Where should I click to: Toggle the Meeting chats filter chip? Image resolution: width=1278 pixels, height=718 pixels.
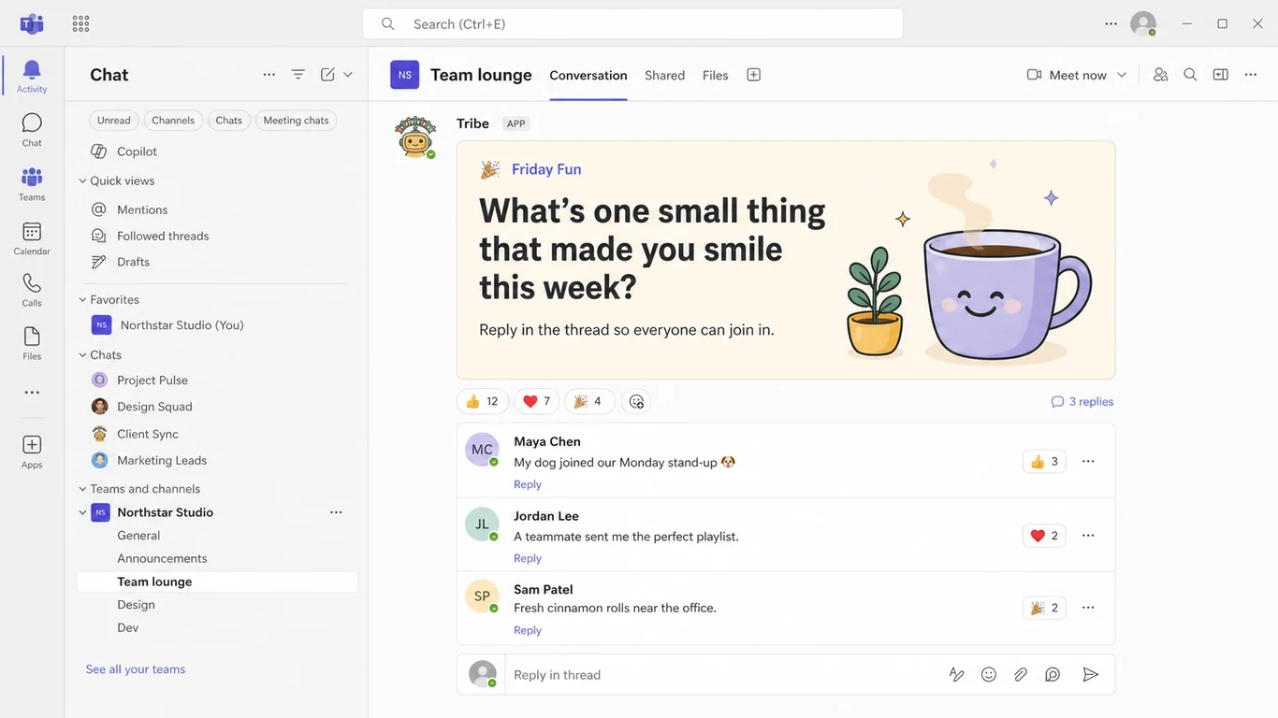[296, 121]
